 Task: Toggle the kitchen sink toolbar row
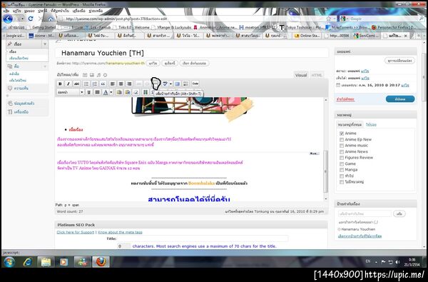185,84
